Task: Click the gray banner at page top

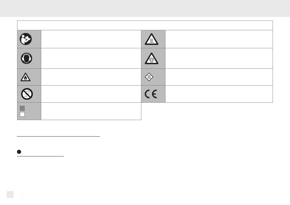Action: pos(145,9)
